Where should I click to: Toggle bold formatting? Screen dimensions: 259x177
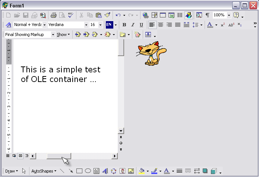click(x=124, y=25)
